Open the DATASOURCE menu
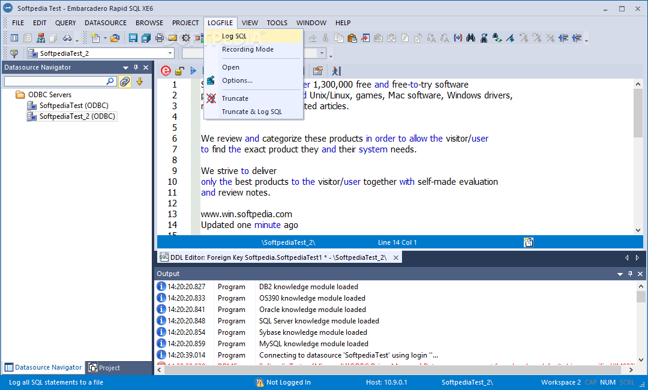Screen dimensions: 648x390 pyautogui.click(x=106, y=23)
